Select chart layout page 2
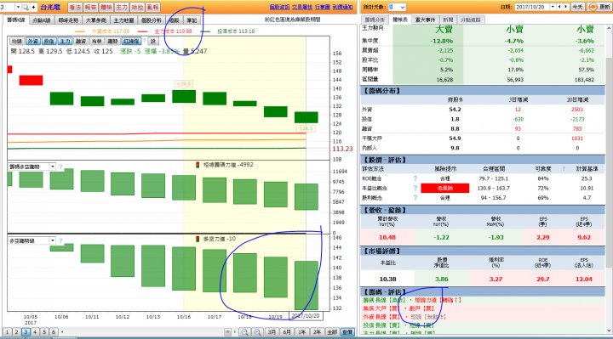This screenshot has width=613, height=339. point(16,332)
